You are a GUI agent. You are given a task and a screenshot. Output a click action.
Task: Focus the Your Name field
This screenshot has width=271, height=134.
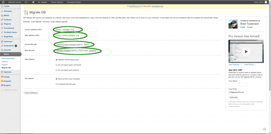(x=238, y=84)
